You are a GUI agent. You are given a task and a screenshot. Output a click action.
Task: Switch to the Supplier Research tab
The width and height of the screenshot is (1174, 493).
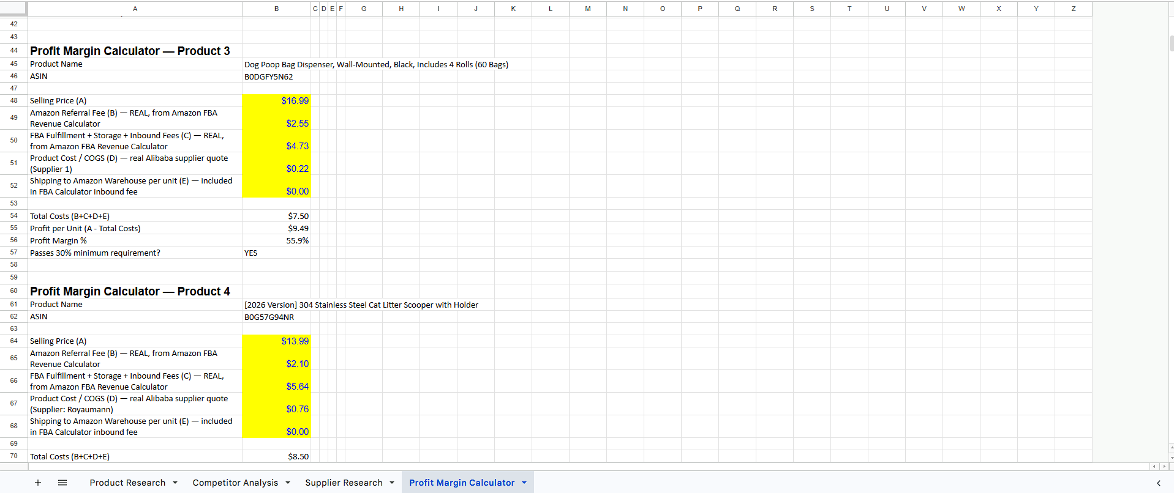tap(344, 483)
